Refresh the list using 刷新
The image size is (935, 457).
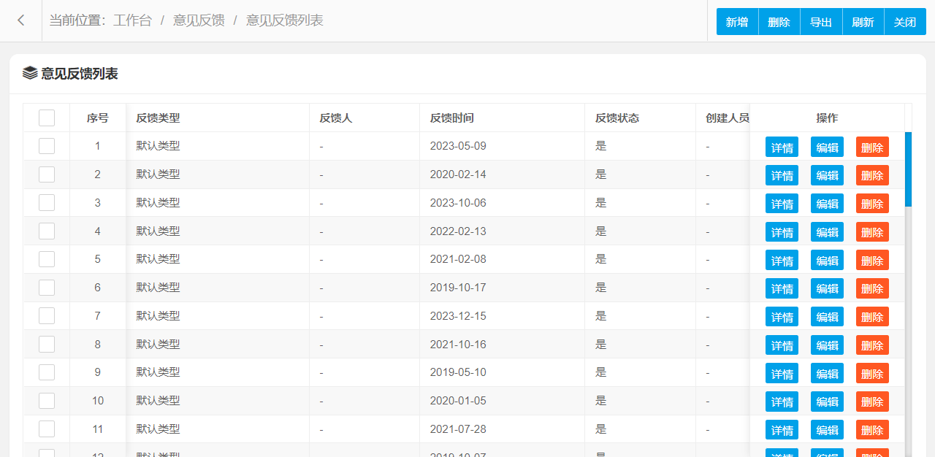click(863, 22)
